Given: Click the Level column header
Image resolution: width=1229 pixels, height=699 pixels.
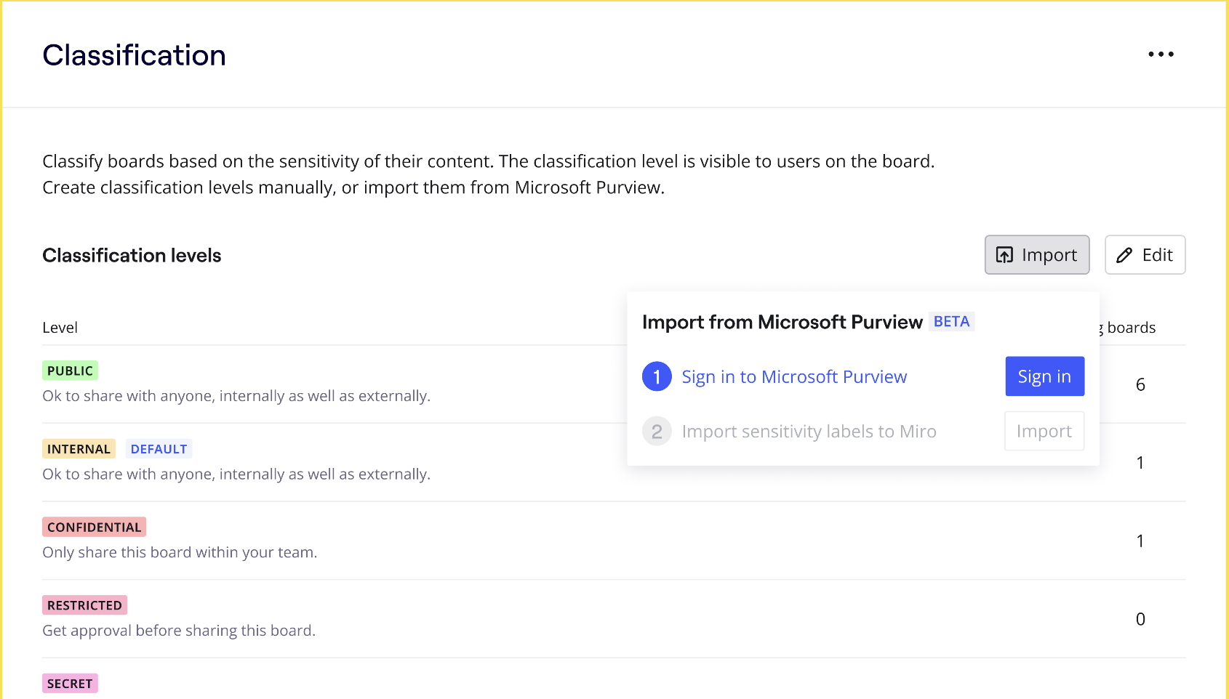Looking at the screenshot, I should 60,328.
